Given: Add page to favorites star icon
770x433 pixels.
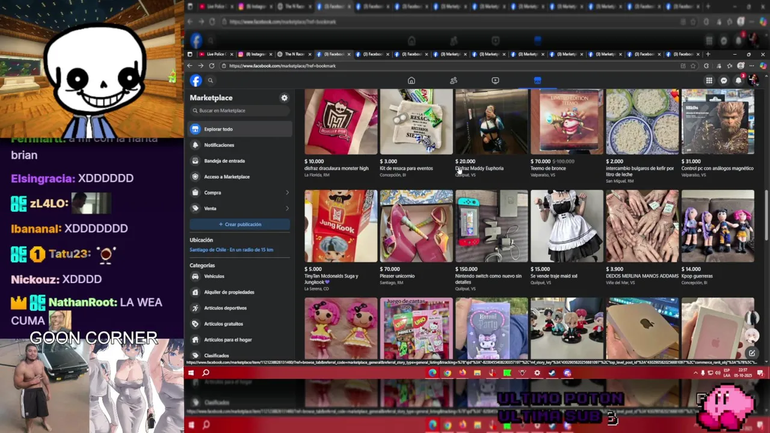Looking at the screenshot, I should pyautogui.click(x=693, y=66).
